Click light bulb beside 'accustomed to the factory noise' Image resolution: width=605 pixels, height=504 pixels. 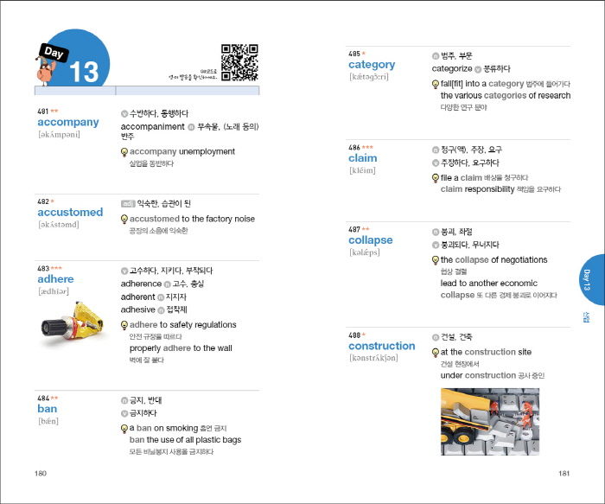(124, 220)
